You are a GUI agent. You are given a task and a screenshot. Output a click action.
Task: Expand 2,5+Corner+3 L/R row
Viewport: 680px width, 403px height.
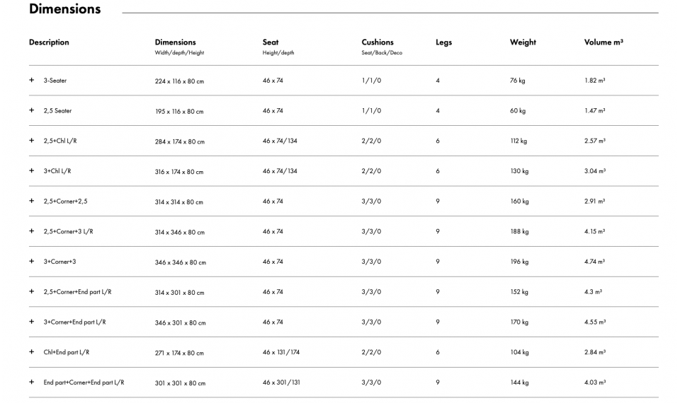pyautogui.click(x=31, y=231)
